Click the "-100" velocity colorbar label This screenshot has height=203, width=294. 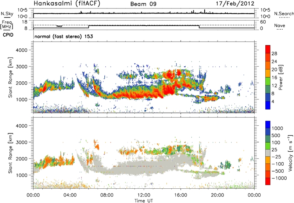click(277, 164)
